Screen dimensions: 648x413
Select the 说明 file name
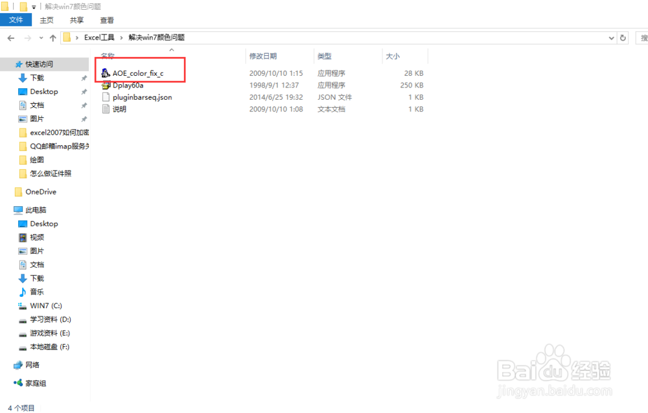tap(119, 109)
